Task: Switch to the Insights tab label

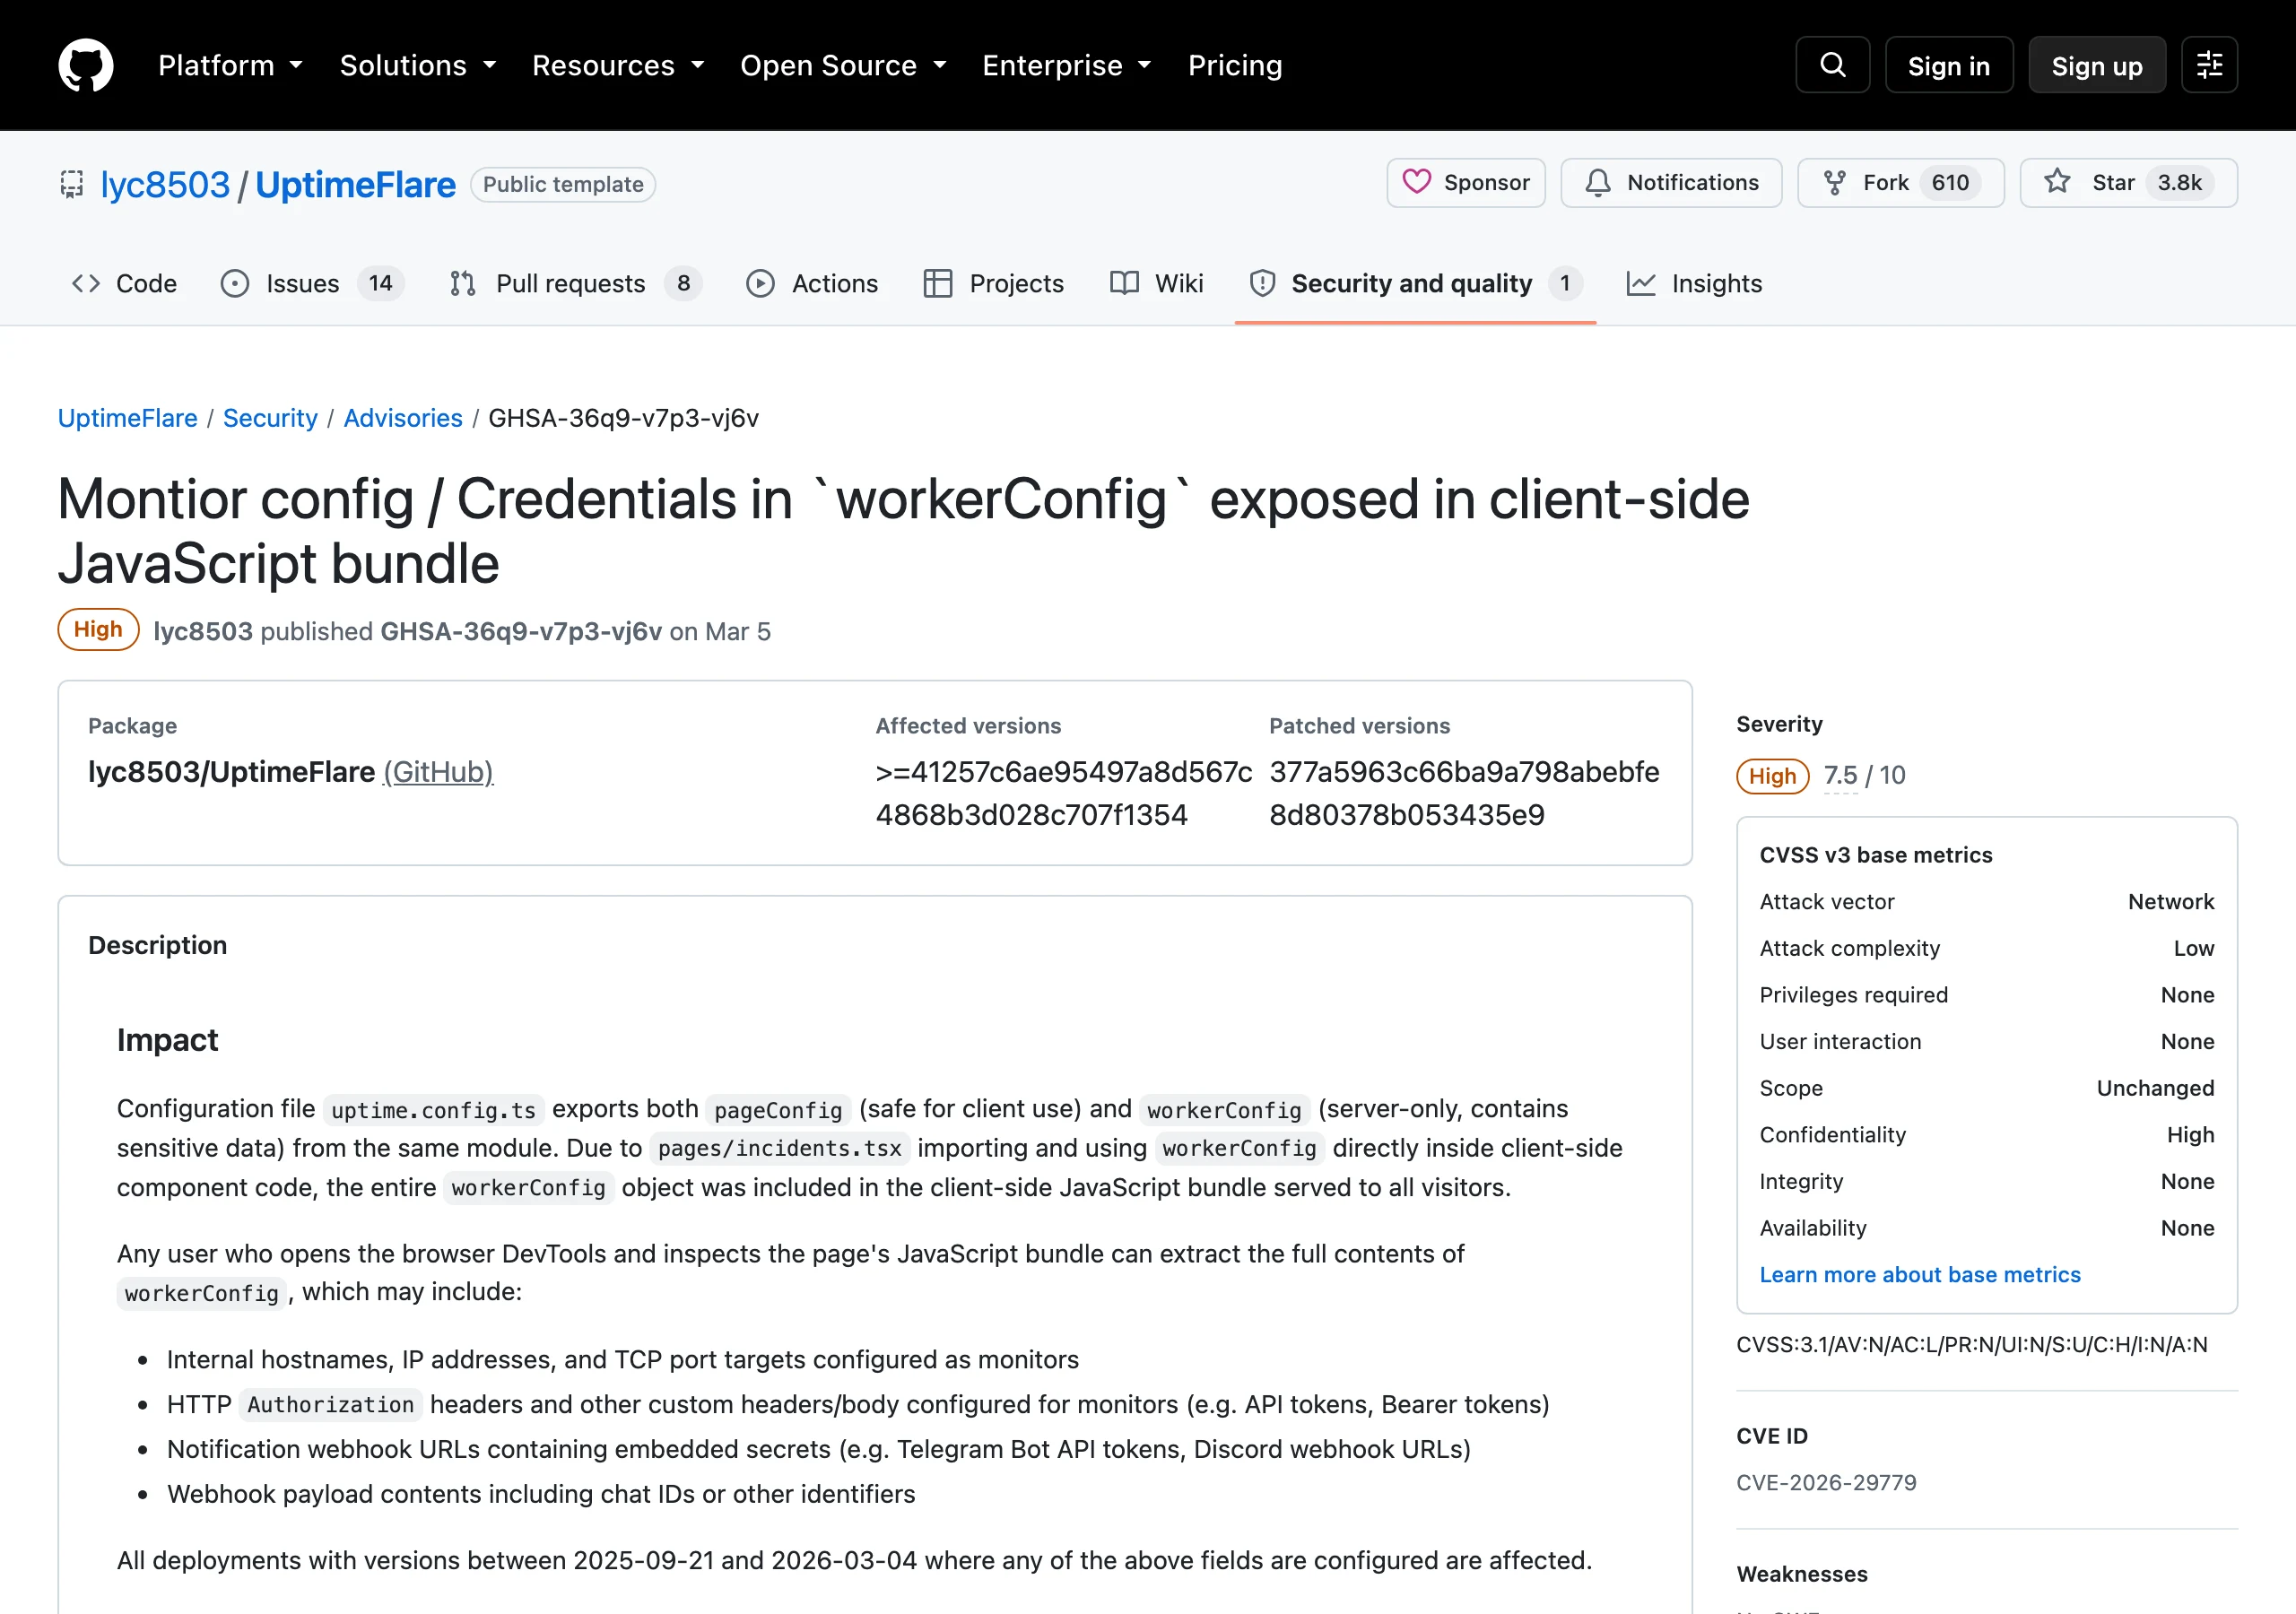Action: pyautogui.click(x=1717, y=284)
